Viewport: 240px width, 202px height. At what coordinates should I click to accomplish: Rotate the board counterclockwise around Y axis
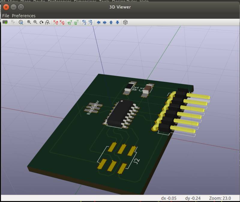click(x=76, y=22)
